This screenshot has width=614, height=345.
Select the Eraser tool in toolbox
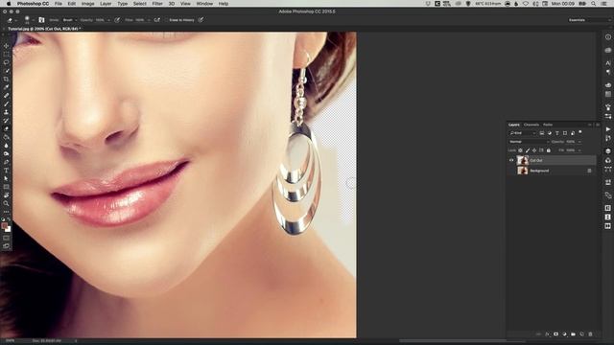(x=7, y=128)
